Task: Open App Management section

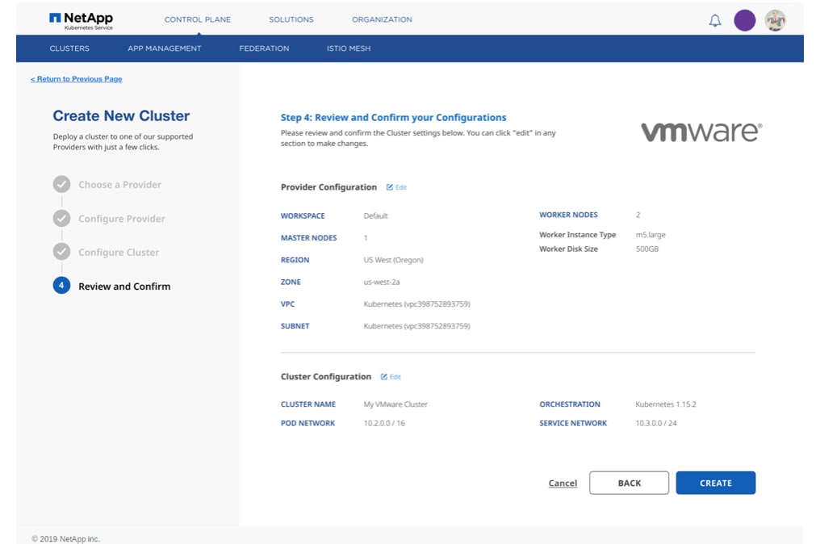Action: point(164,48)
